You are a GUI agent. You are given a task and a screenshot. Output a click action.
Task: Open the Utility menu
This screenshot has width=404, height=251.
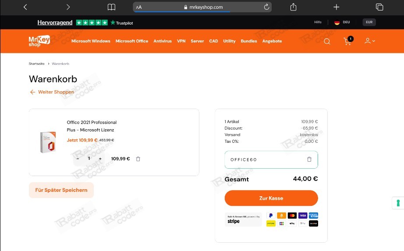(x=229, y=41)
